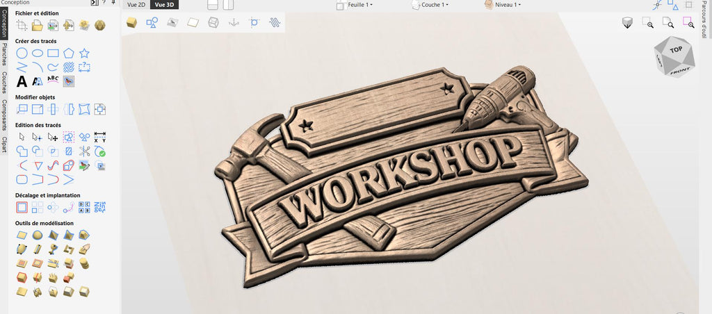Click the circular array copy icon

click(53, 208)
